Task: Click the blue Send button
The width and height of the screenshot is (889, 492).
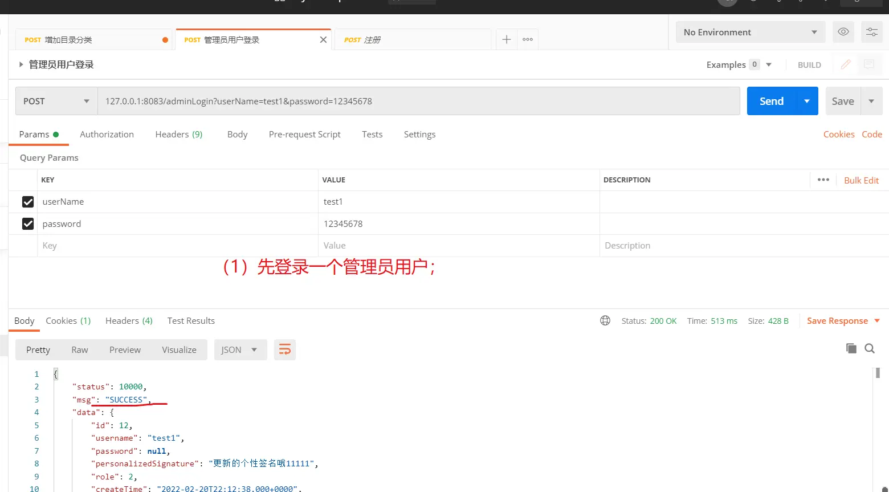Action: coord(771,101)
